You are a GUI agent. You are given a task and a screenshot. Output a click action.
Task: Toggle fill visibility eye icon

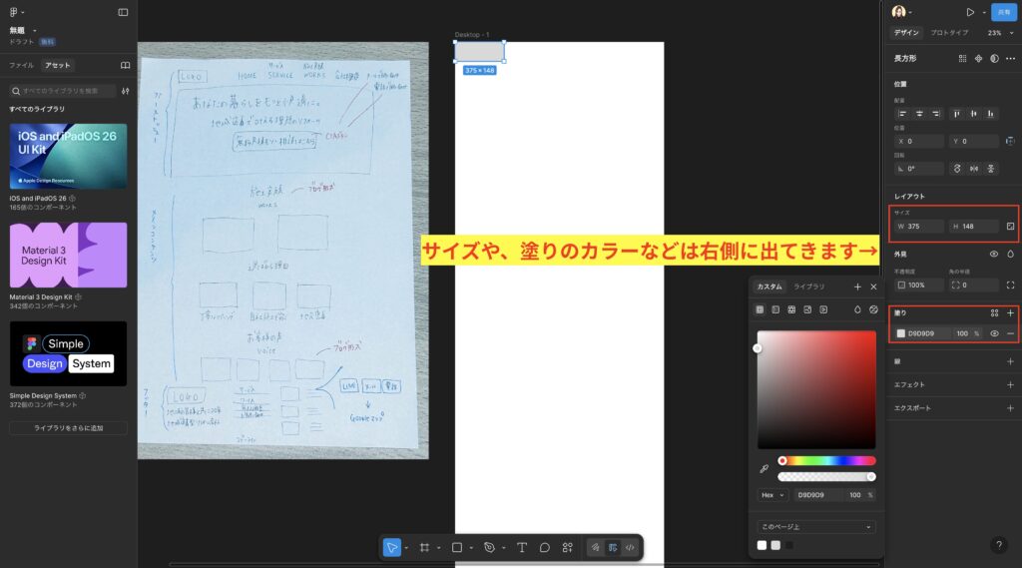pyautogui.click(x=994, y=333)
